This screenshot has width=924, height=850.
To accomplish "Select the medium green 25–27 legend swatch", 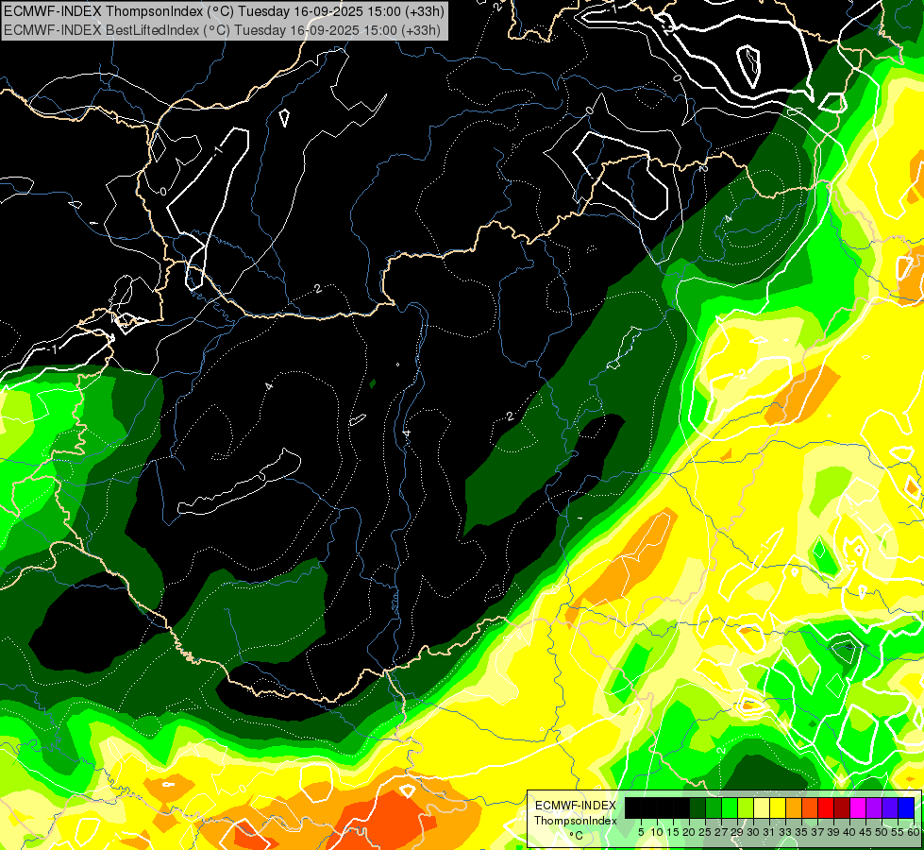I will [714, 807].
